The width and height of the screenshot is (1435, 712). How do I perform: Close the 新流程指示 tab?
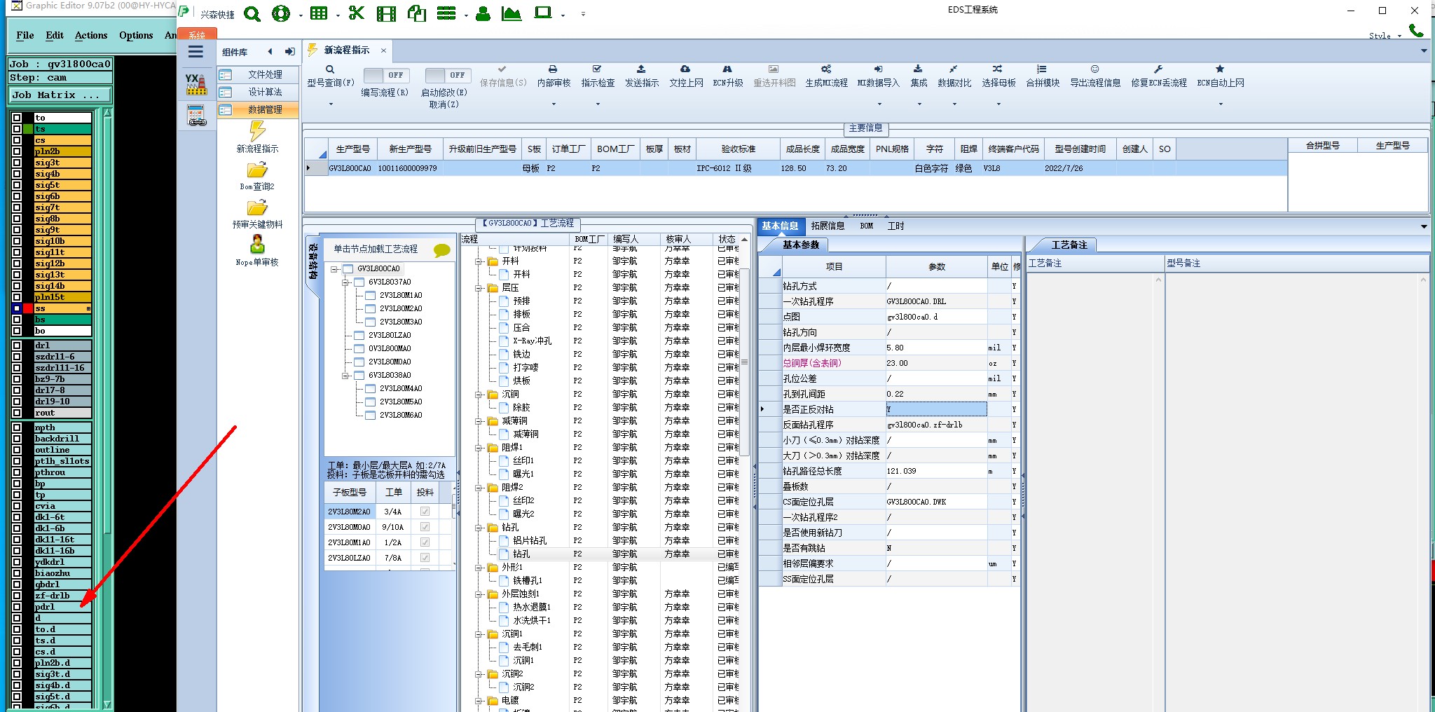(383, 50)
